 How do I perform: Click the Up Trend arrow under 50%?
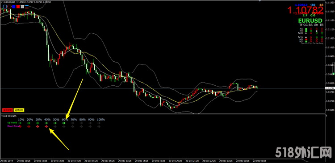(55, 123)
